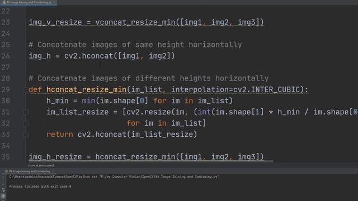Click 'hconcat_resize_min' function name on line 29
The image size is (358, 201).
(87, 90)
